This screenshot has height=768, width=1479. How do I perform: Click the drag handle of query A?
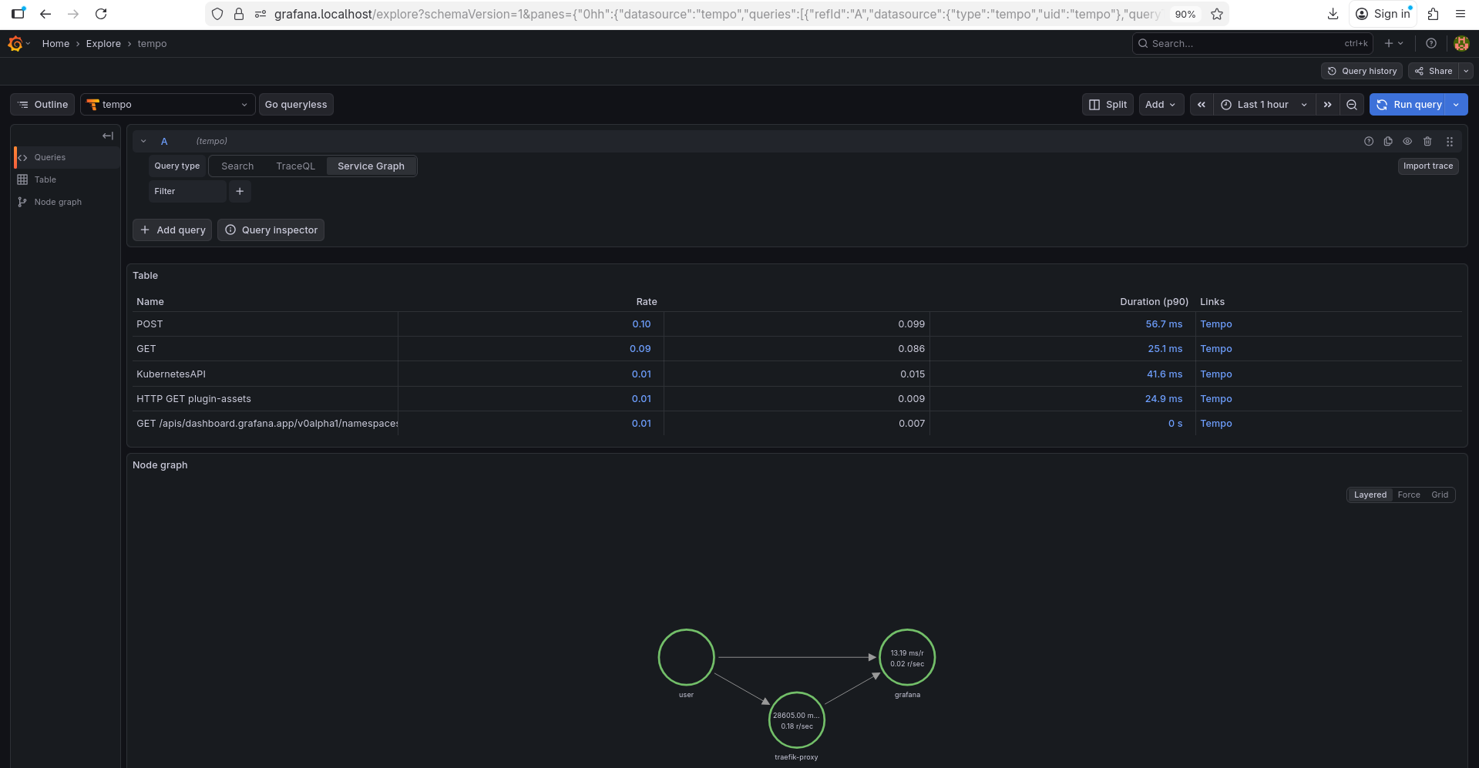pos(1450,142)
